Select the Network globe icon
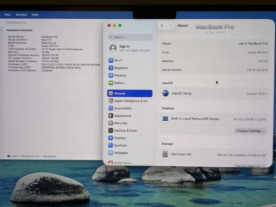The height and width of the screenshot is (207, 276). click(111, 75)
